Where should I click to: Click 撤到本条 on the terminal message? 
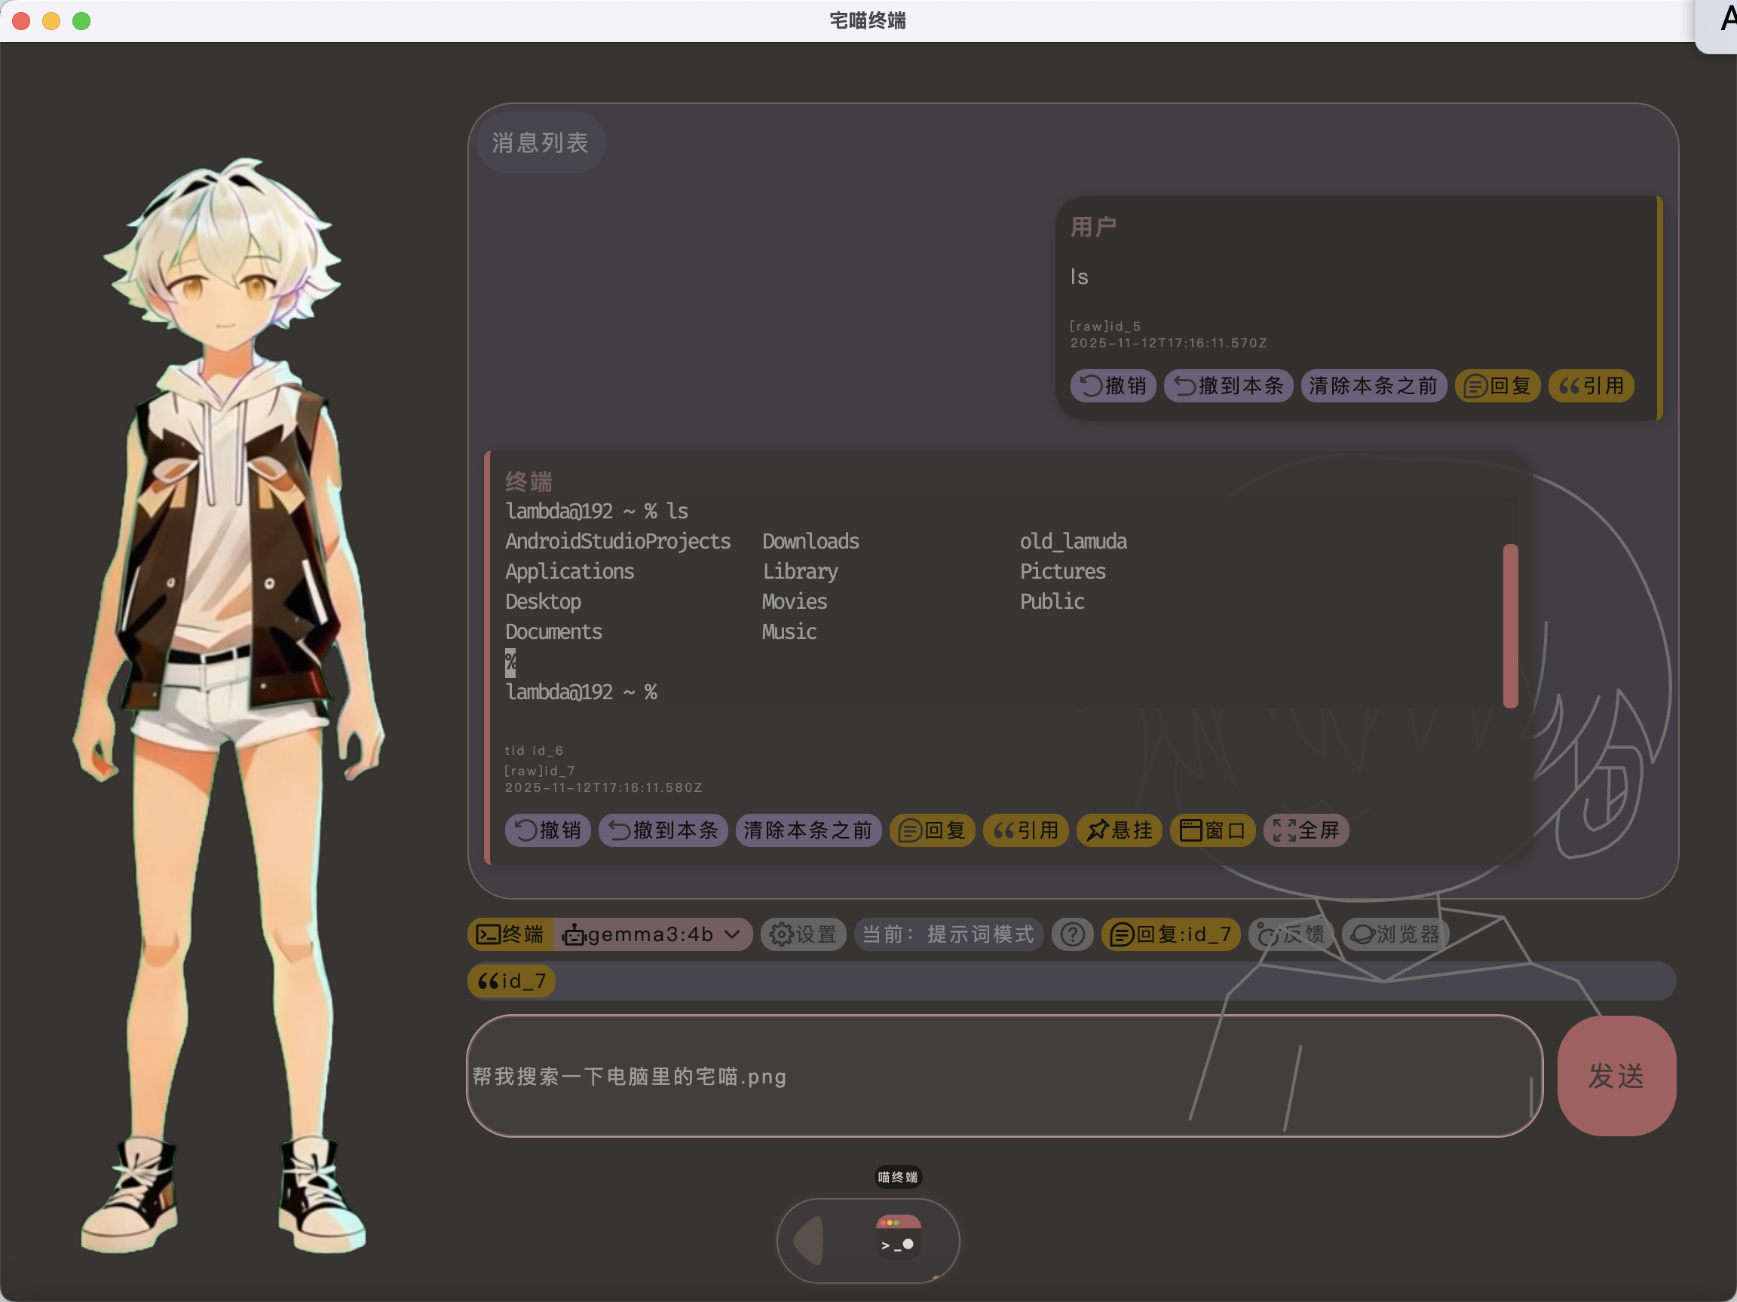pyautogui.click(x=663, y=830)
